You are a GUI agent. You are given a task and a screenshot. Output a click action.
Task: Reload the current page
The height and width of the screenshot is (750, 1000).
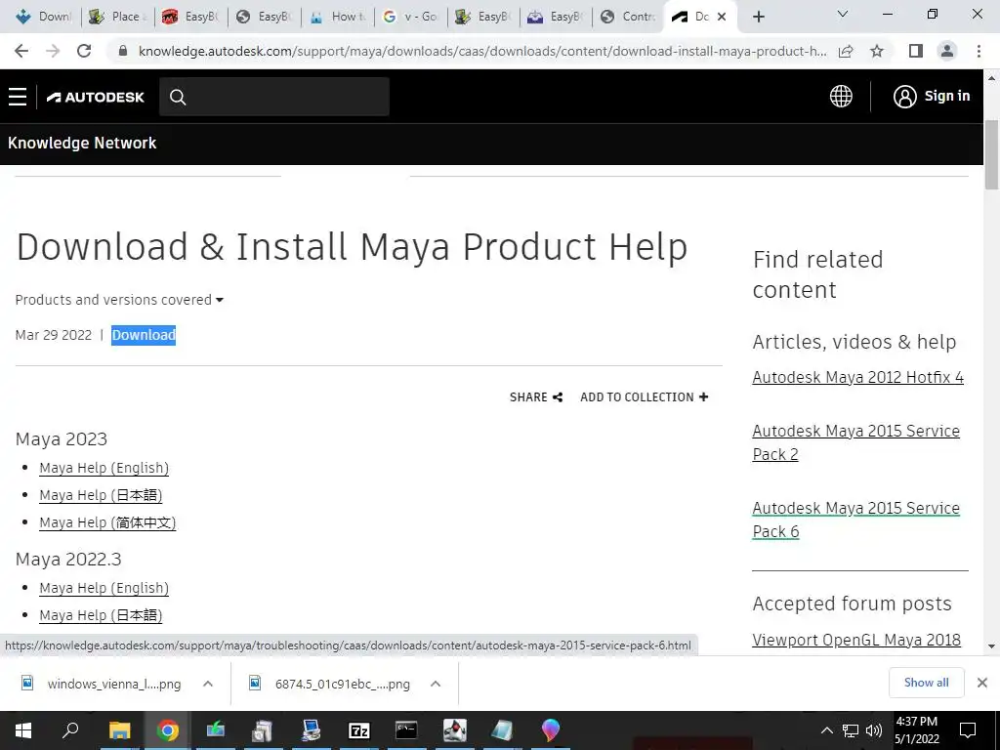(84, 51)
